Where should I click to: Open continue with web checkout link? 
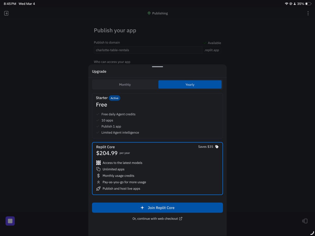pos(157,219)
